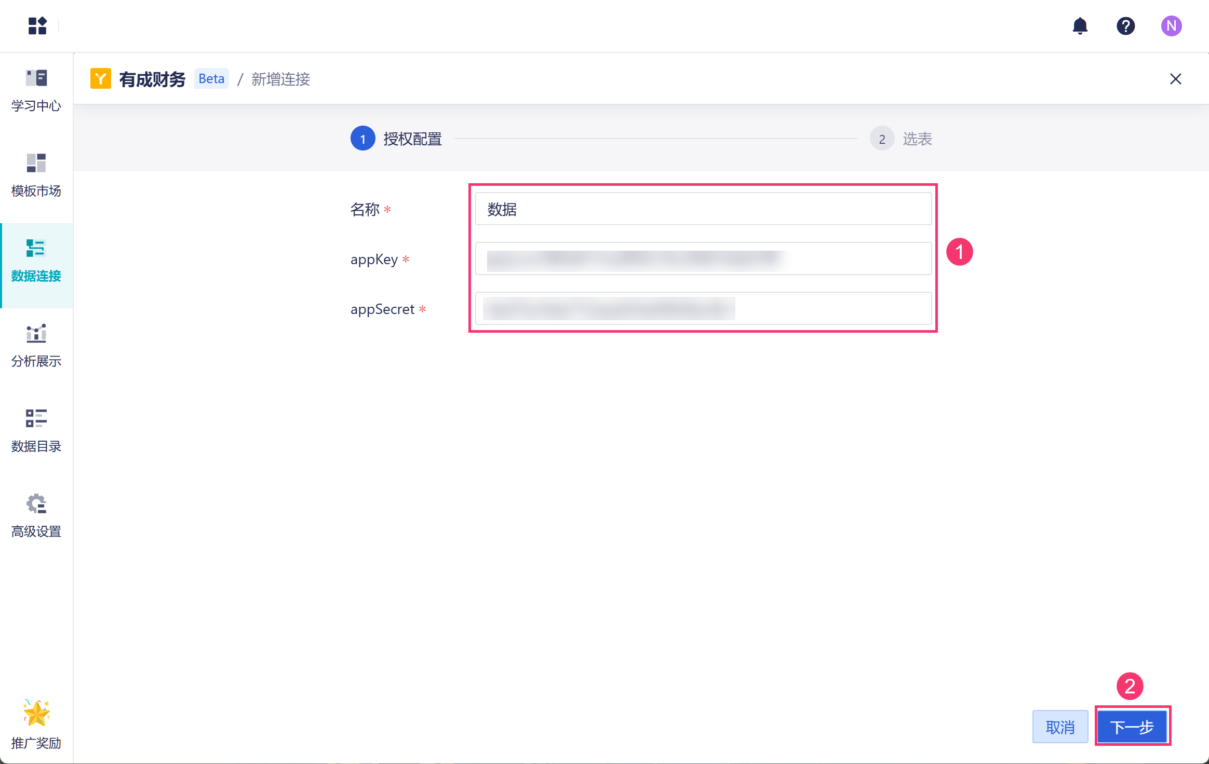
Task: Open 学习中心 in the sidebar
Action: click(36, 90)
